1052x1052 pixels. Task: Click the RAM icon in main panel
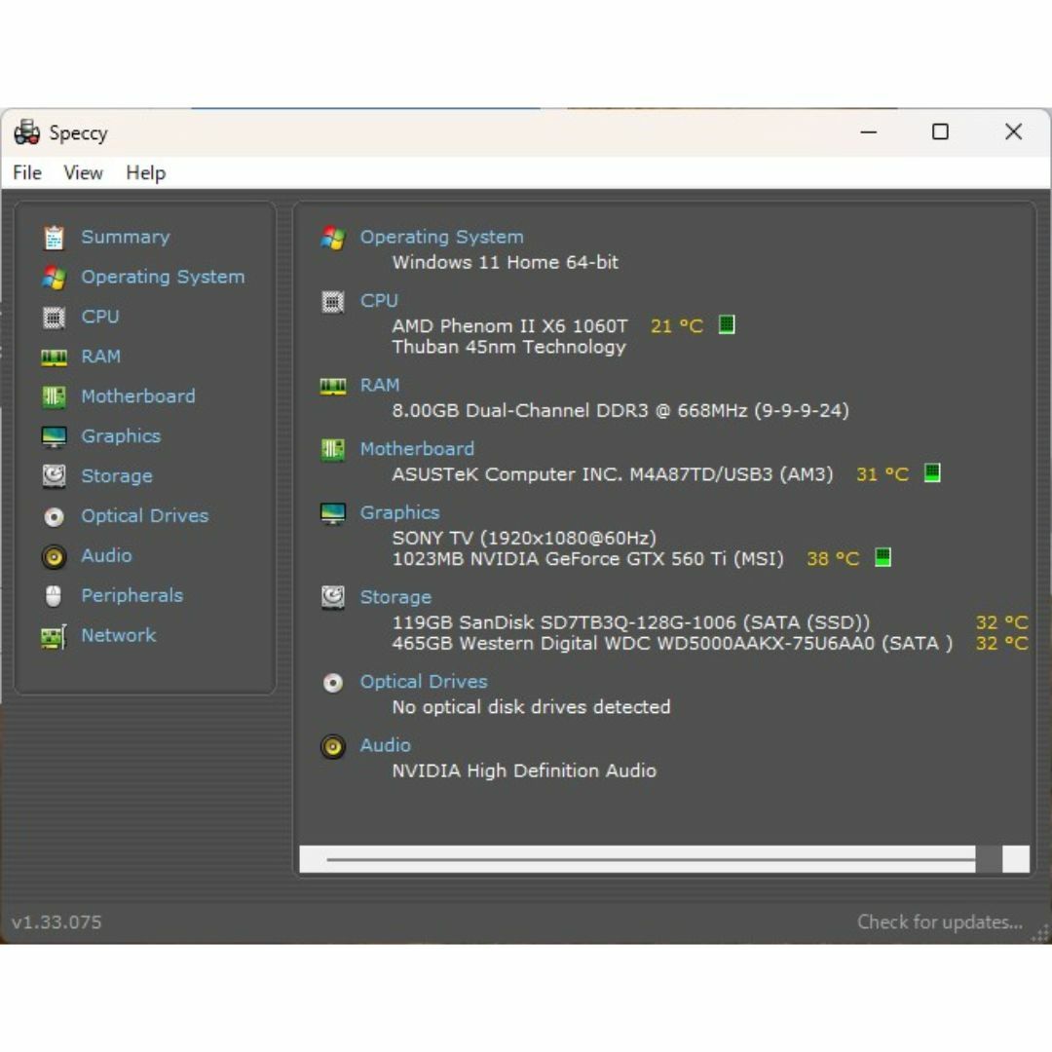[333, 386]
